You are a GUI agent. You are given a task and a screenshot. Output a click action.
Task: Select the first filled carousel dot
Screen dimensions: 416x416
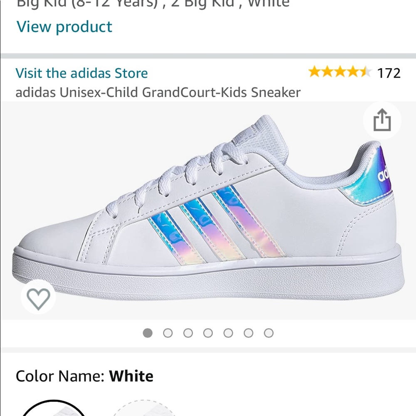pos(148,333)
